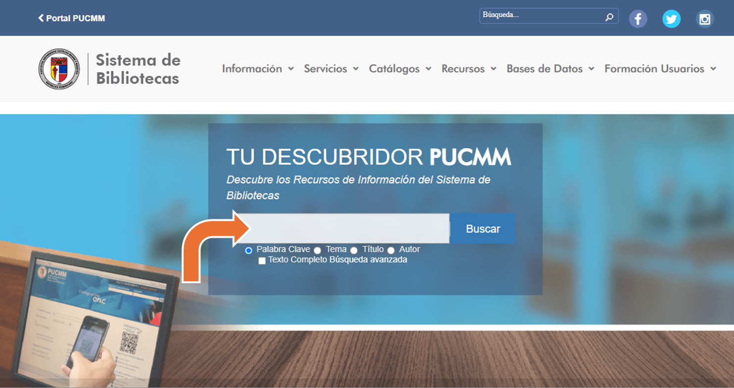Open the Búsqueda avanzada link

tap(368, 259)
